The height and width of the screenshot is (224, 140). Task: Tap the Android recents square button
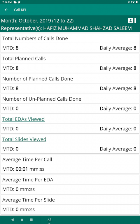(31, 220)
